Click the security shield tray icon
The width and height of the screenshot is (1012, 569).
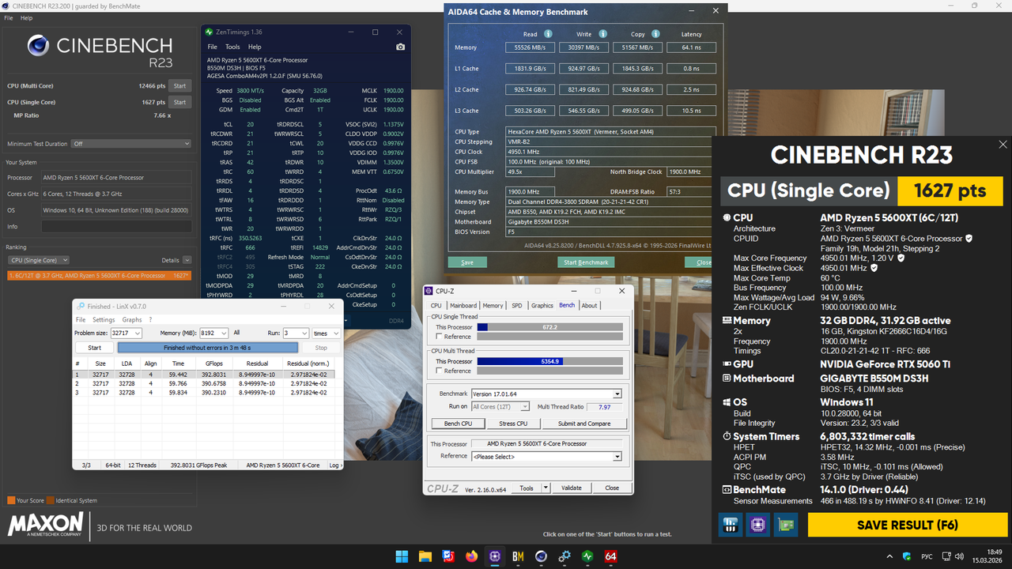[x=908, y=556]
